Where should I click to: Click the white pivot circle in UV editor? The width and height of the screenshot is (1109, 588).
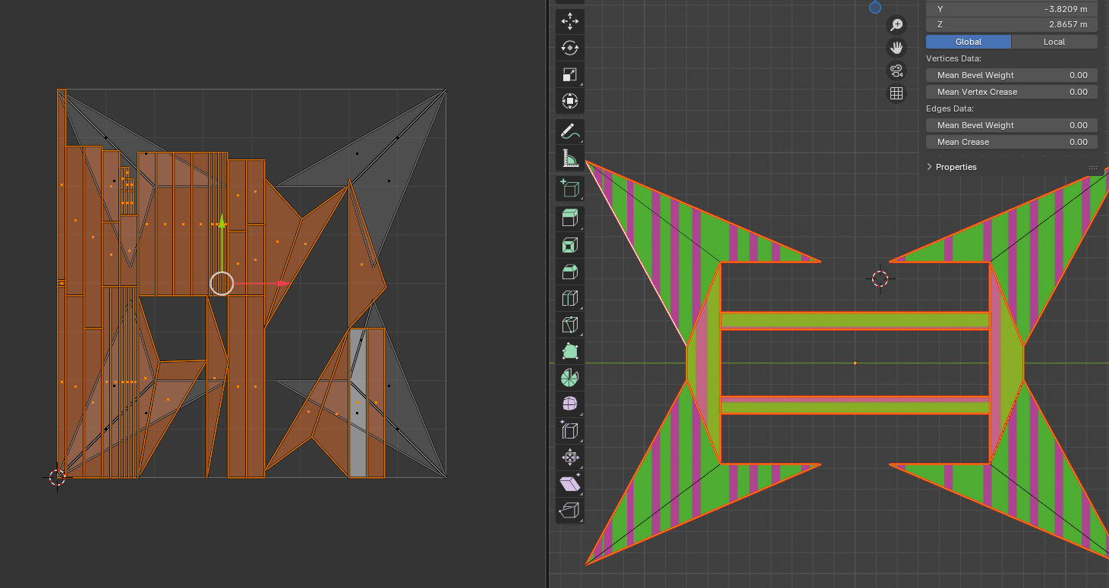(x=222, y=284)
